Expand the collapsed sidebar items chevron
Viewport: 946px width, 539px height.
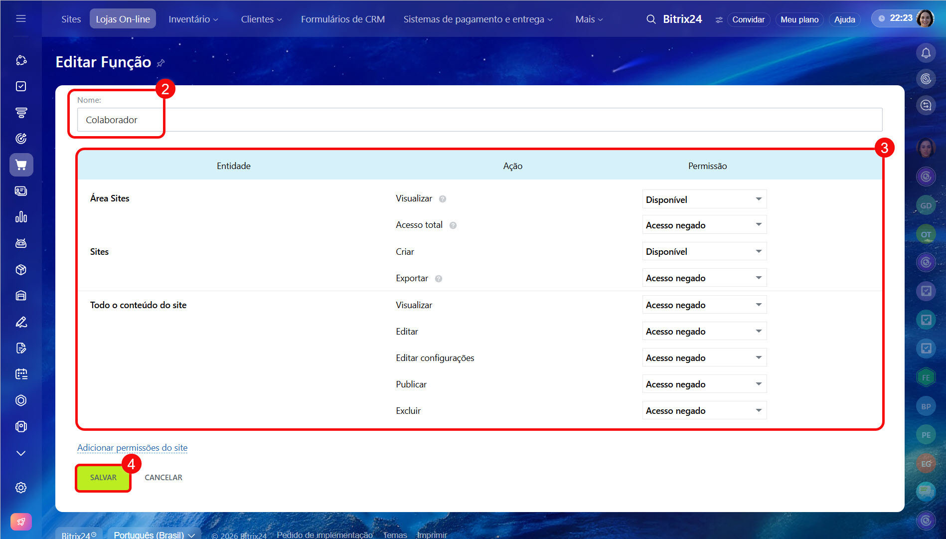[21, 453]
